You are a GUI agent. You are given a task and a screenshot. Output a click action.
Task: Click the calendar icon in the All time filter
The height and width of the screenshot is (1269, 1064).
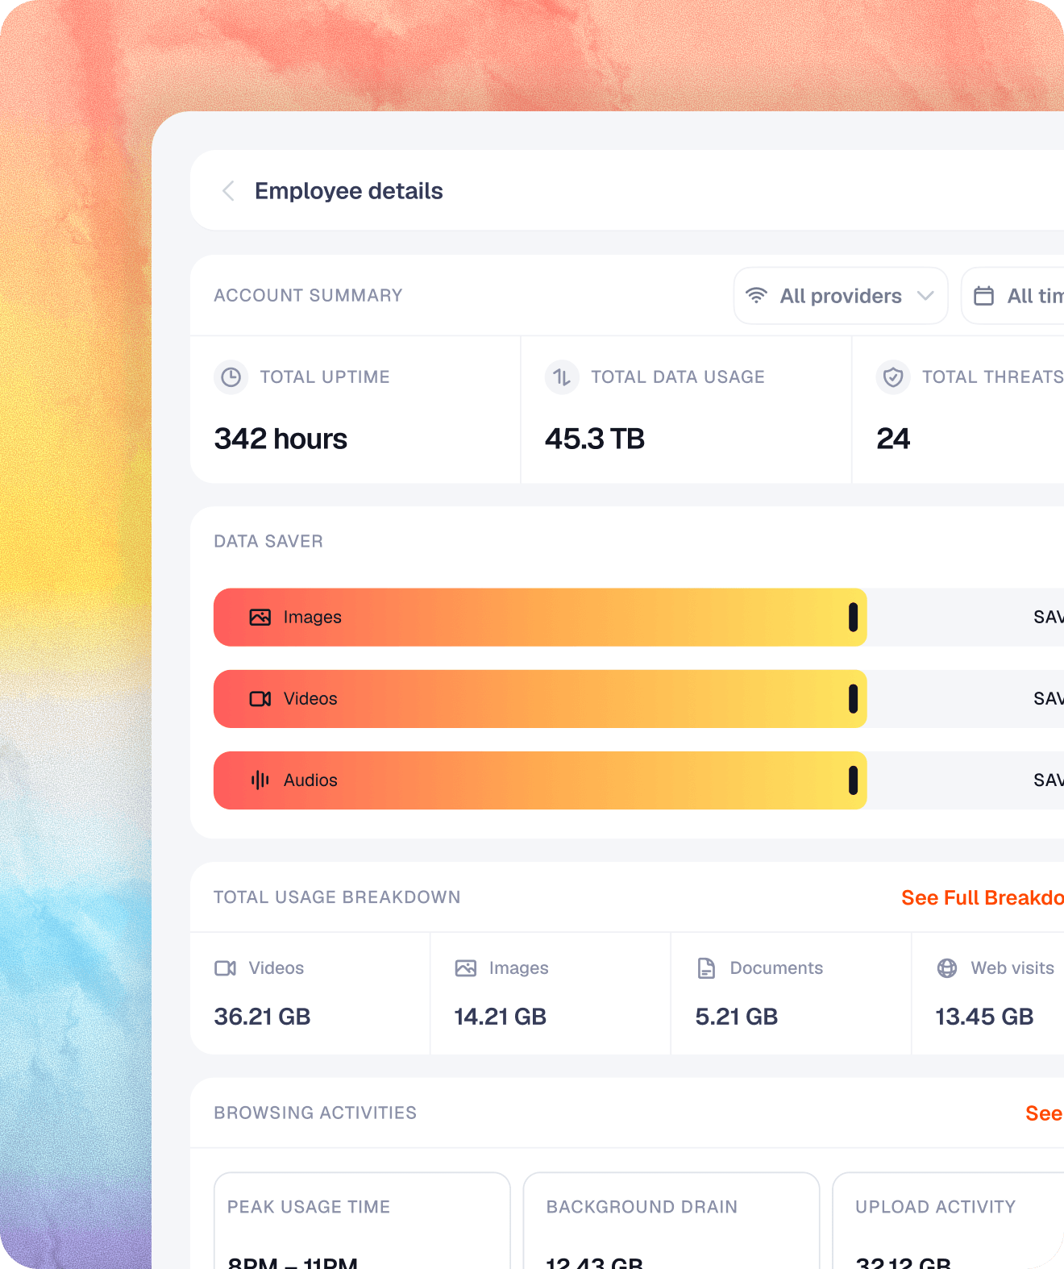983,296
